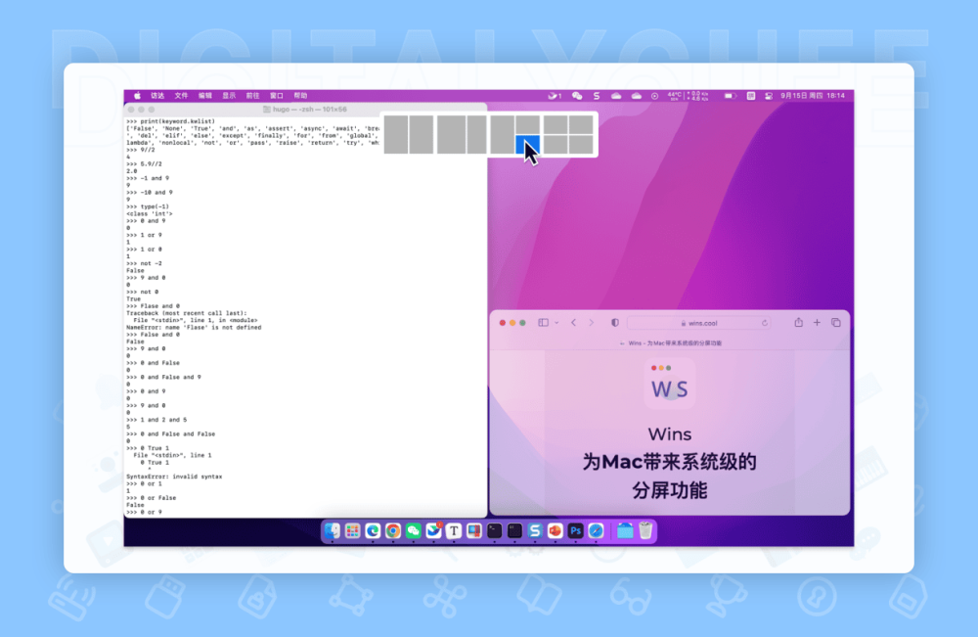
Task: Open the 访达 menu
Action: pyautogui.click(x=157, y=96)
